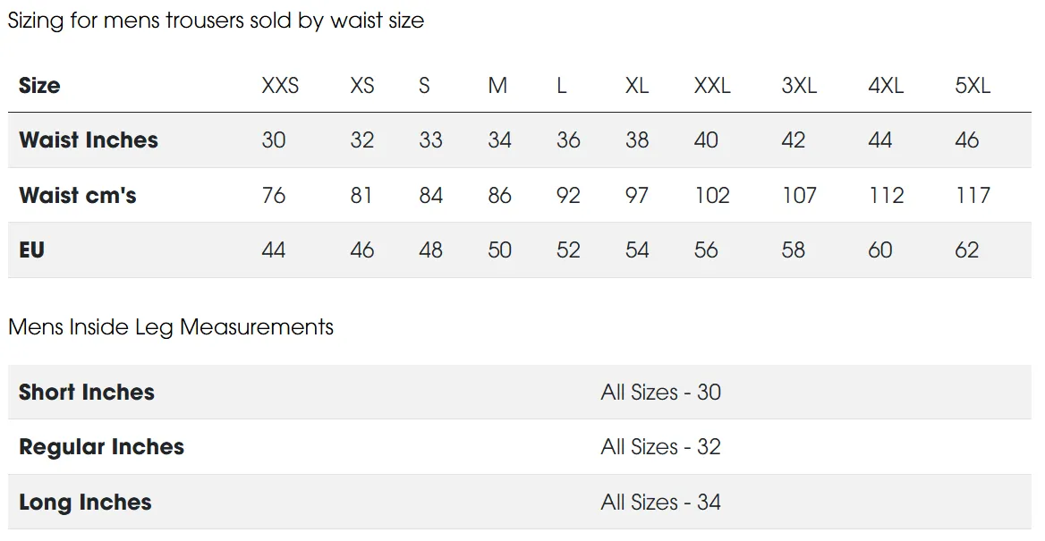The image size is (1045, 541).
Task: Select waist cm value 117
Action: (x=973, y=196)
